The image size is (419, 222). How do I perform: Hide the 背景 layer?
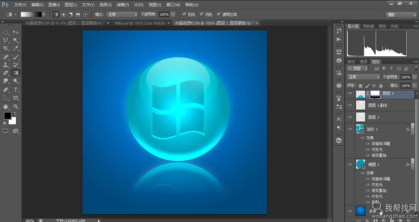click(x=350, y=211)
